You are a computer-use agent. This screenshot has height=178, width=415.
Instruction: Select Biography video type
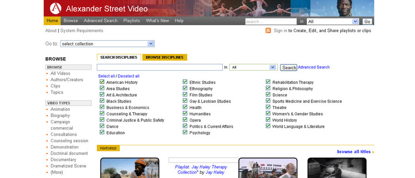pyautogui.click(x=60, y=116)
